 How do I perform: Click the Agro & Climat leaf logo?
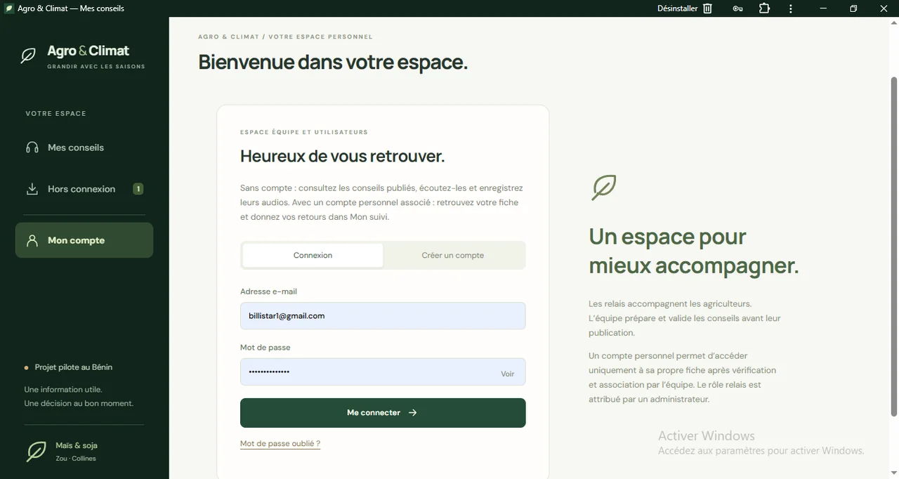(28, 56)
